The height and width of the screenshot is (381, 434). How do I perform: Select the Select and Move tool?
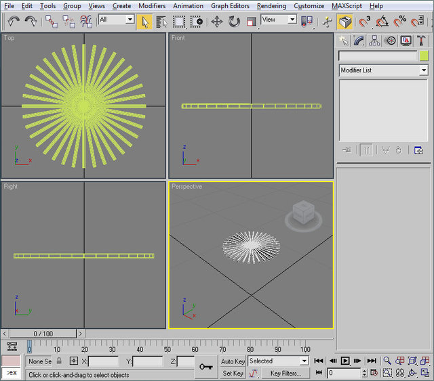tap(217, 22)
